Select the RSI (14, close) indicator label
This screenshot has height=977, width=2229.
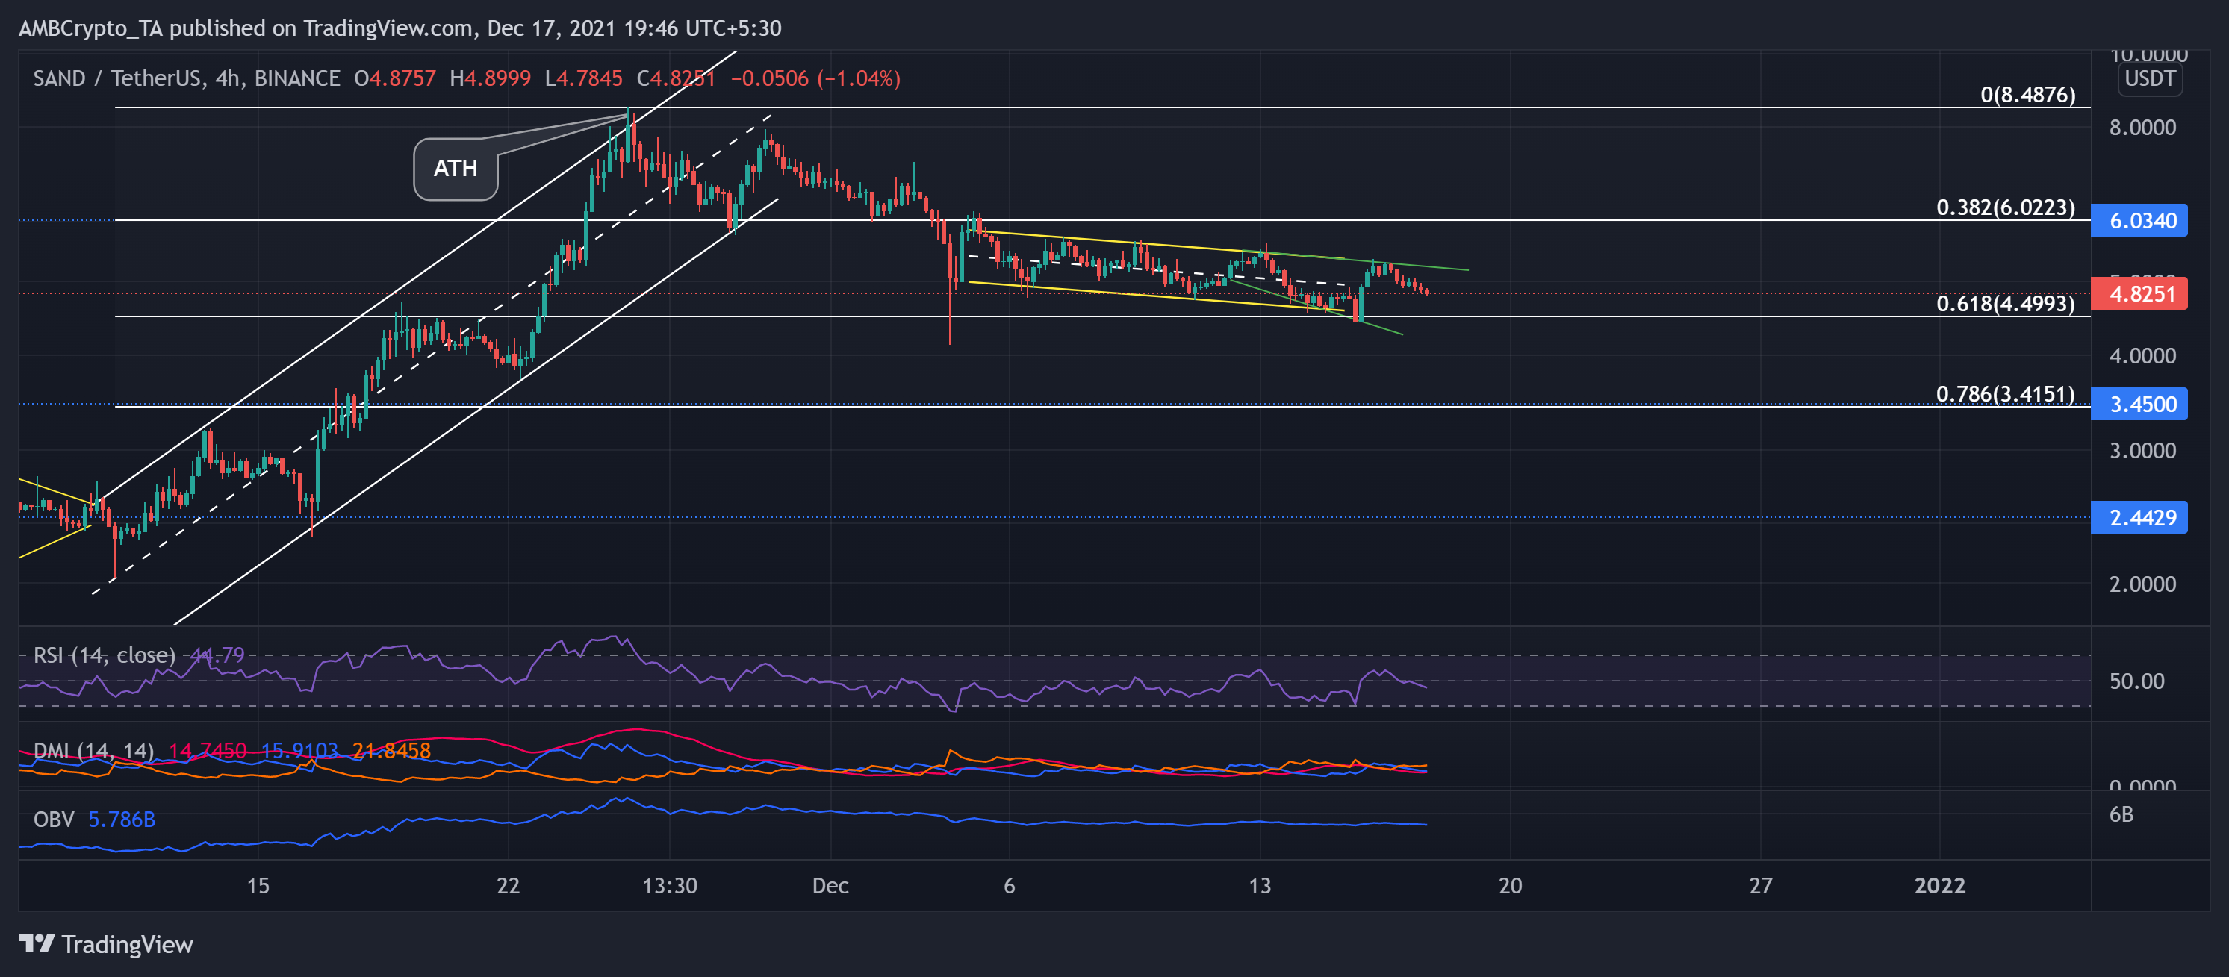(104, 655)
